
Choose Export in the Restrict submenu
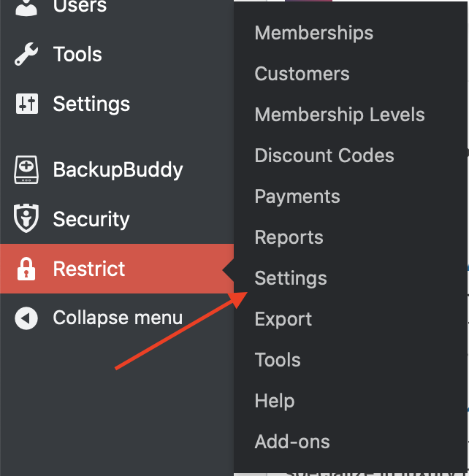tap(283, 319)
